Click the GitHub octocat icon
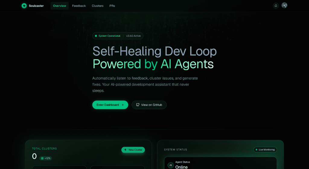309x169 pixels. (x=138, y=105)
